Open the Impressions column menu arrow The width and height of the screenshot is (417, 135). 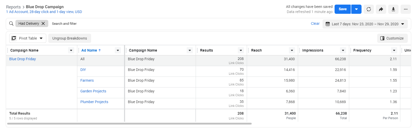(343, 50)
